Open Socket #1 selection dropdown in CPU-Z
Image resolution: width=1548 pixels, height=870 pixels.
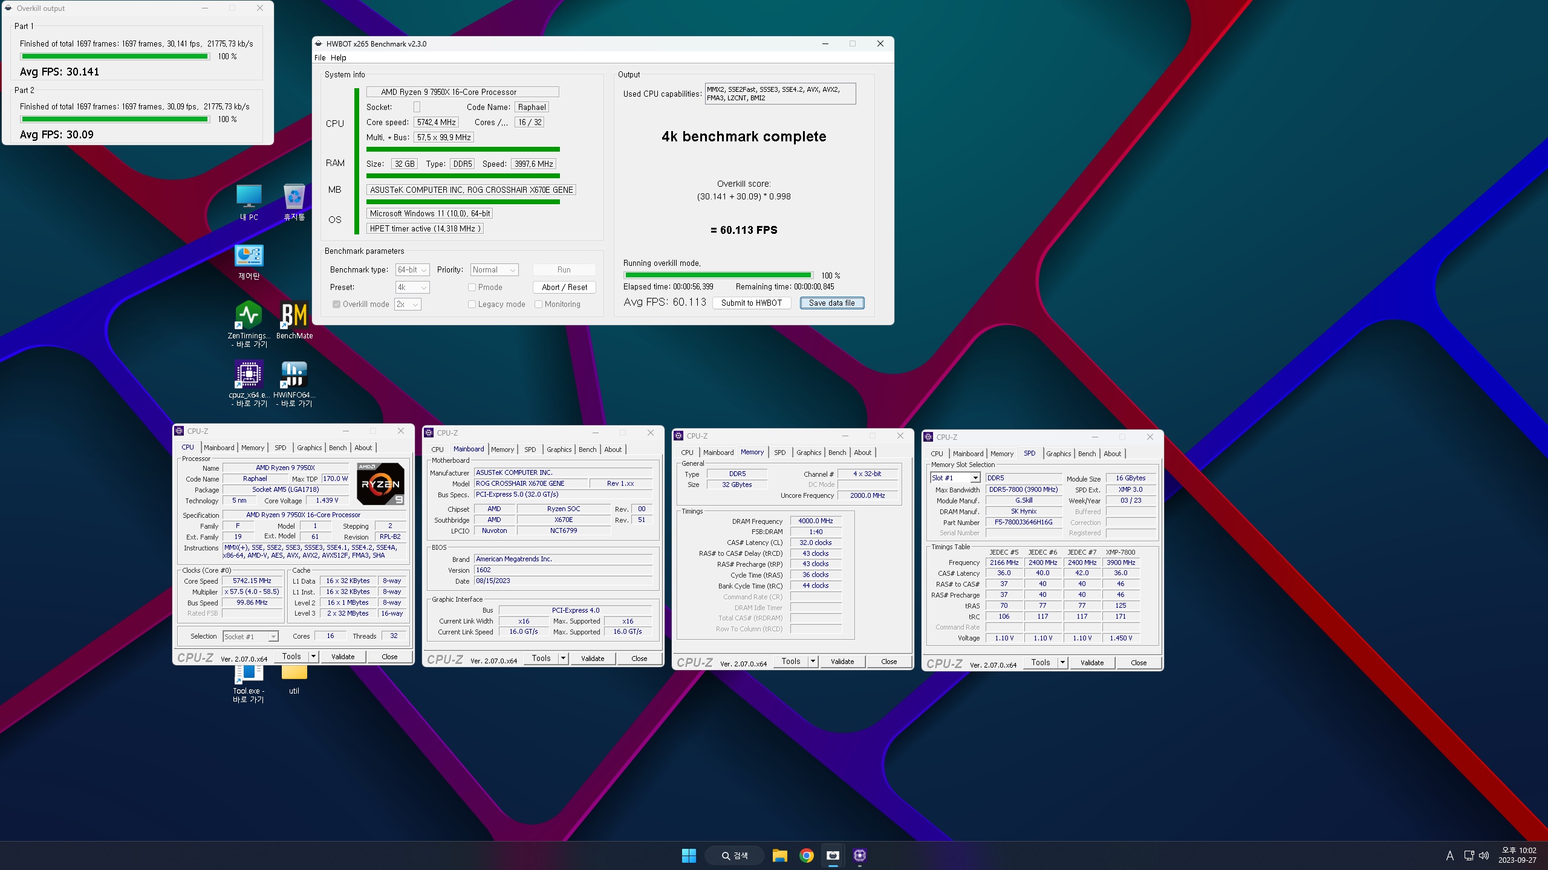pos(250,636)
